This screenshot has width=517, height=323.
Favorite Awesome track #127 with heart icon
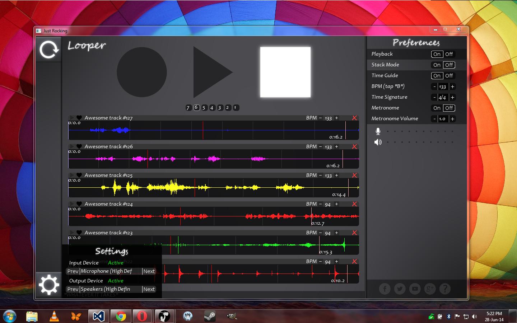click(79, 118)
